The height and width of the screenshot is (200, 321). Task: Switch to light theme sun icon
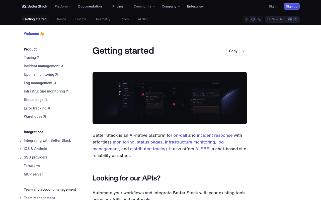247,19
